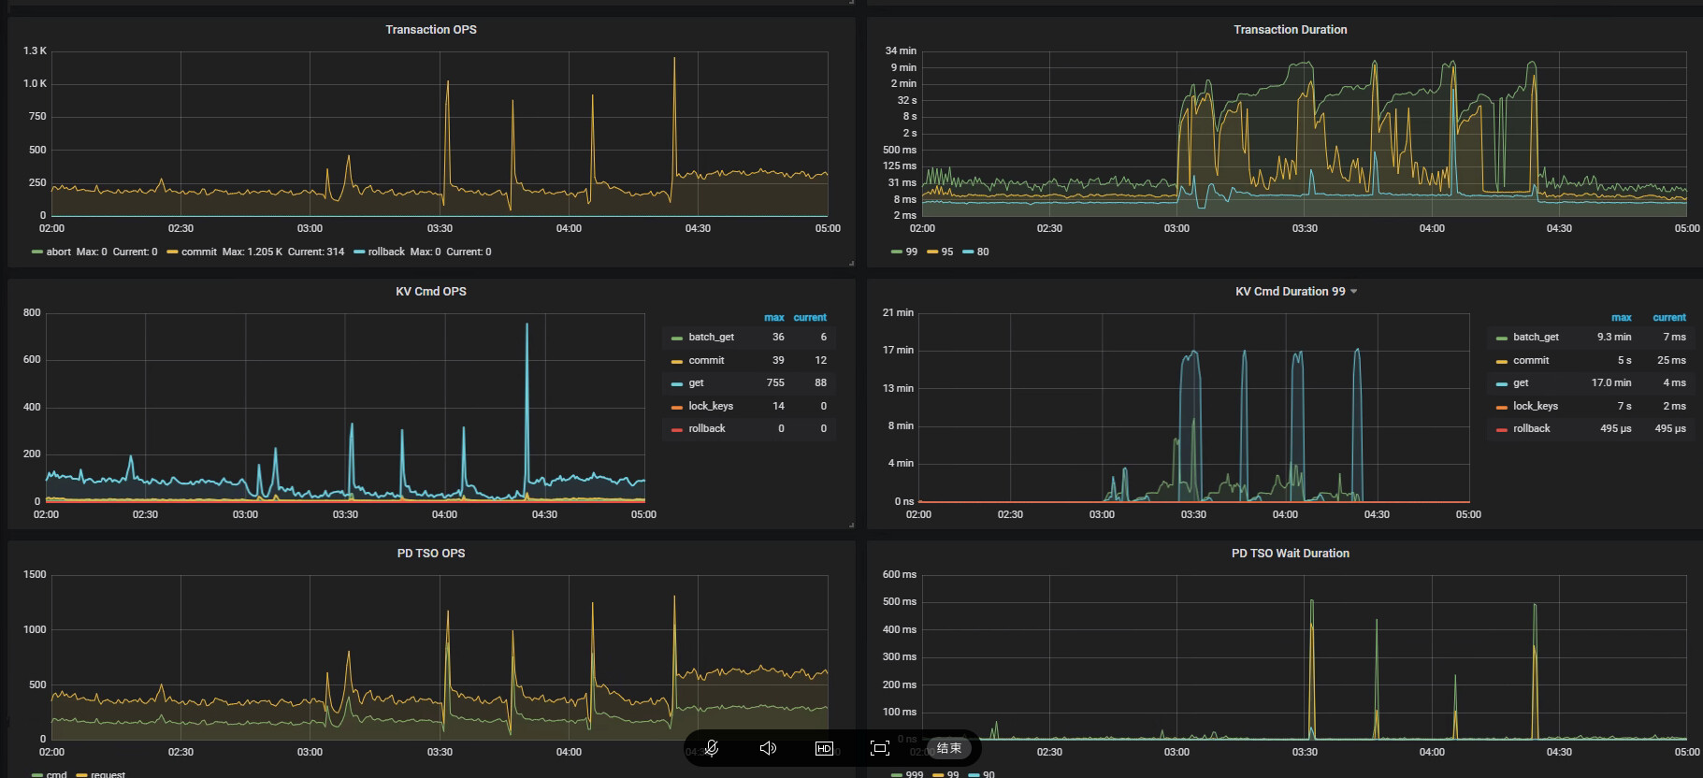Toggle batch_get series in KV Cmd Duration legend
The height and width of the screenshot is (778, 1703).
(x=1536, y=338)
